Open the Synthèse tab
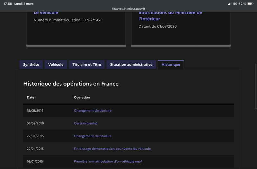Viewport: 257px width, 169px height. click(31, 65)
